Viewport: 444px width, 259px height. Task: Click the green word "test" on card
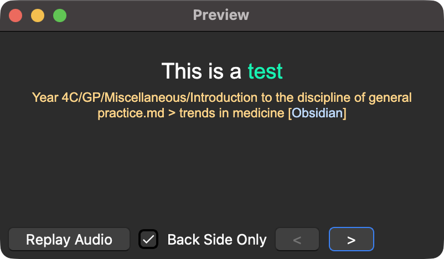point(265,71)
